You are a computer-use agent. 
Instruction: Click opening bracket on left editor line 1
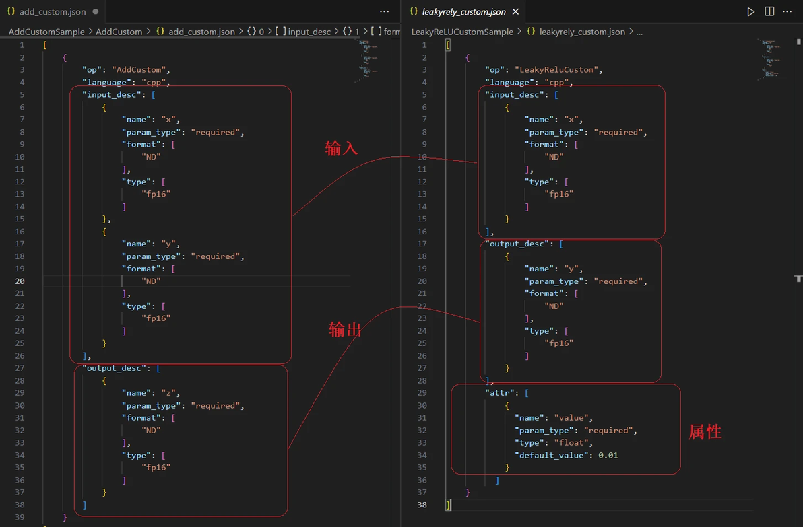coord(45,45)
